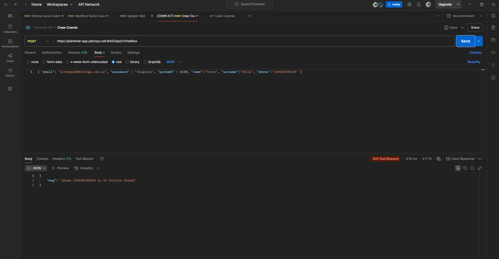Image resolution: width=499 pixels, height=259 pixels.
Task: Switch to the Headers (13) tab
Action: point(78,53)
